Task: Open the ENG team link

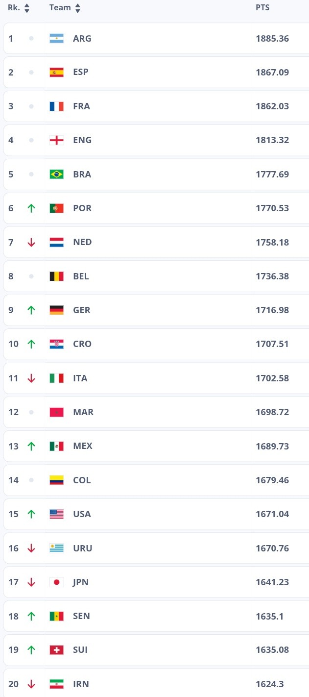Action: tap(82, 140)
